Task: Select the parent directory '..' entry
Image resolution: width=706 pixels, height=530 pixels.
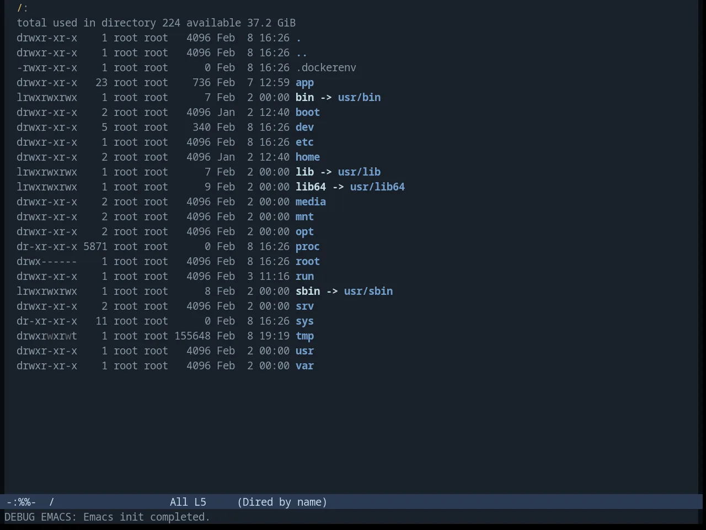Action: pos(302,53)
